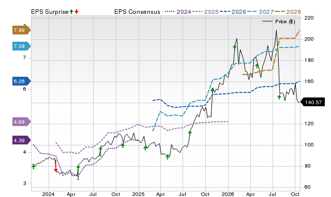
Task: Click the 3 EPS axis label on left
Action: click(25, 183)
